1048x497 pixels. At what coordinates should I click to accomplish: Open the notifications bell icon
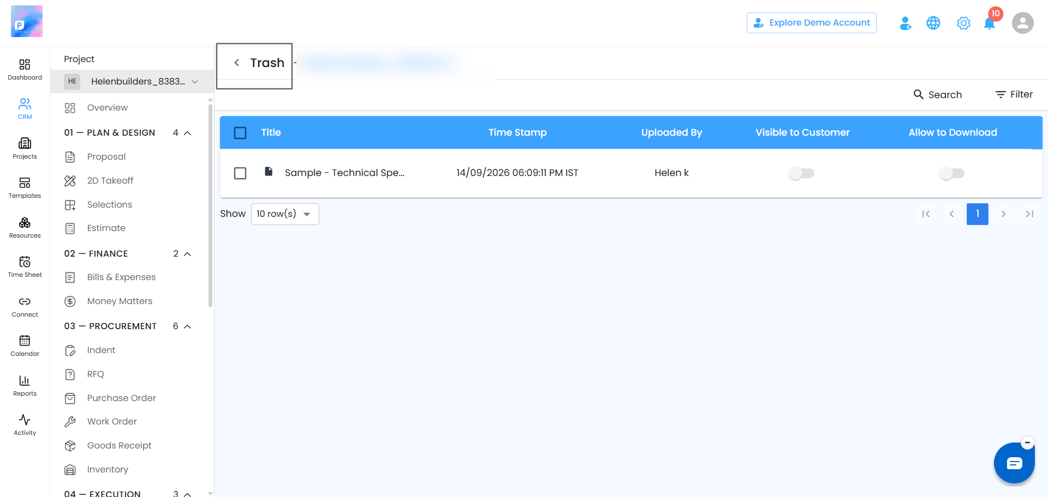point(989,23)
